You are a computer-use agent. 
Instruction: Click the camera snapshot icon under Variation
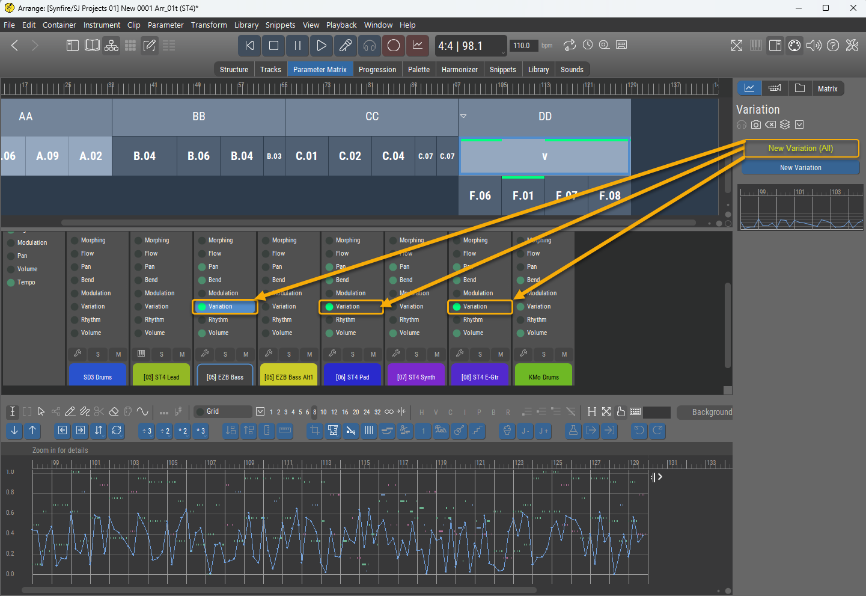pyautogui.click(x=756, y=124)
